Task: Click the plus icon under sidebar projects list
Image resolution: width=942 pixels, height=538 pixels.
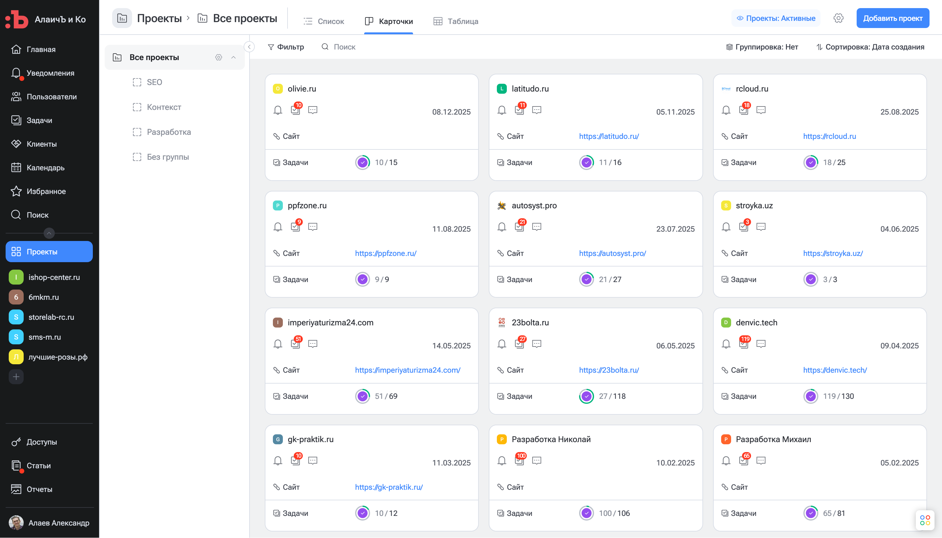Action: point(16,377)
